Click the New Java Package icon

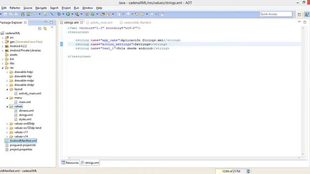click(87, 14)
